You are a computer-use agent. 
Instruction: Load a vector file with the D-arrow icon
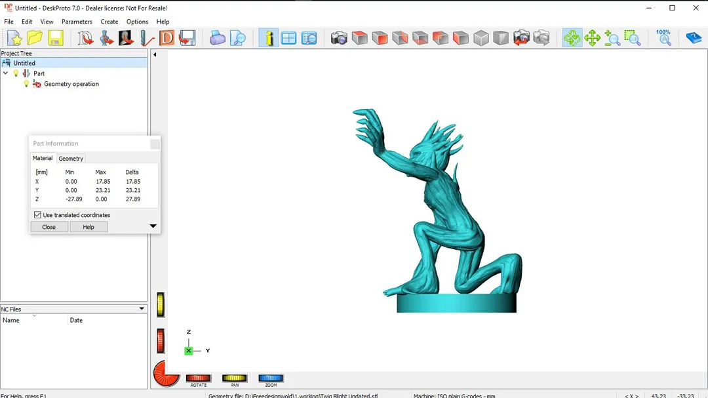click(85, 38)
